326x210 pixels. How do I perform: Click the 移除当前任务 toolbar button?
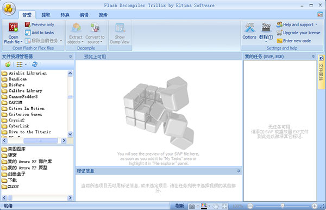[41, 41]
